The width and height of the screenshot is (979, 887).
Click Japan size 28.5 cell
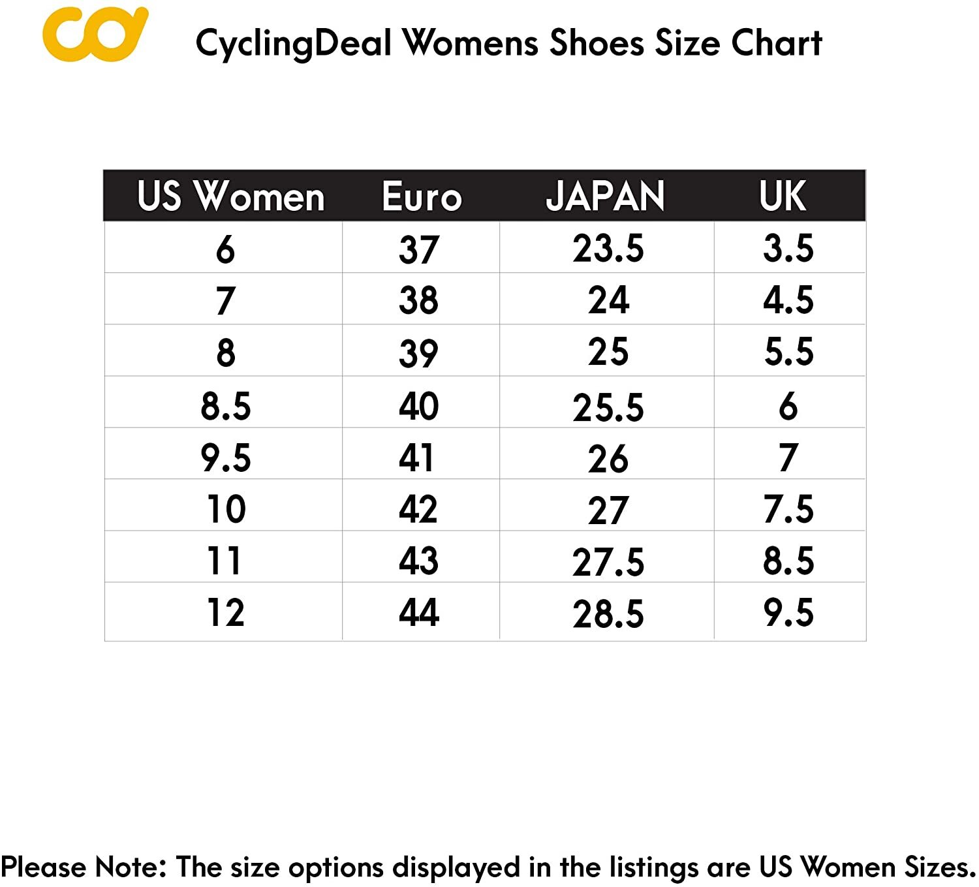pyautogui.click(x=608, y=614)
